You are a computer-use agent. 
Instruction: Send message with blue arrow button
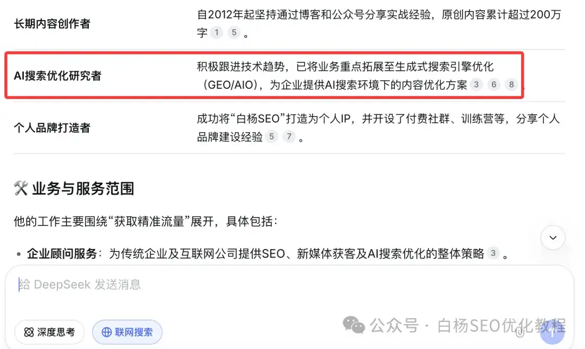click(x=552, y=332)
